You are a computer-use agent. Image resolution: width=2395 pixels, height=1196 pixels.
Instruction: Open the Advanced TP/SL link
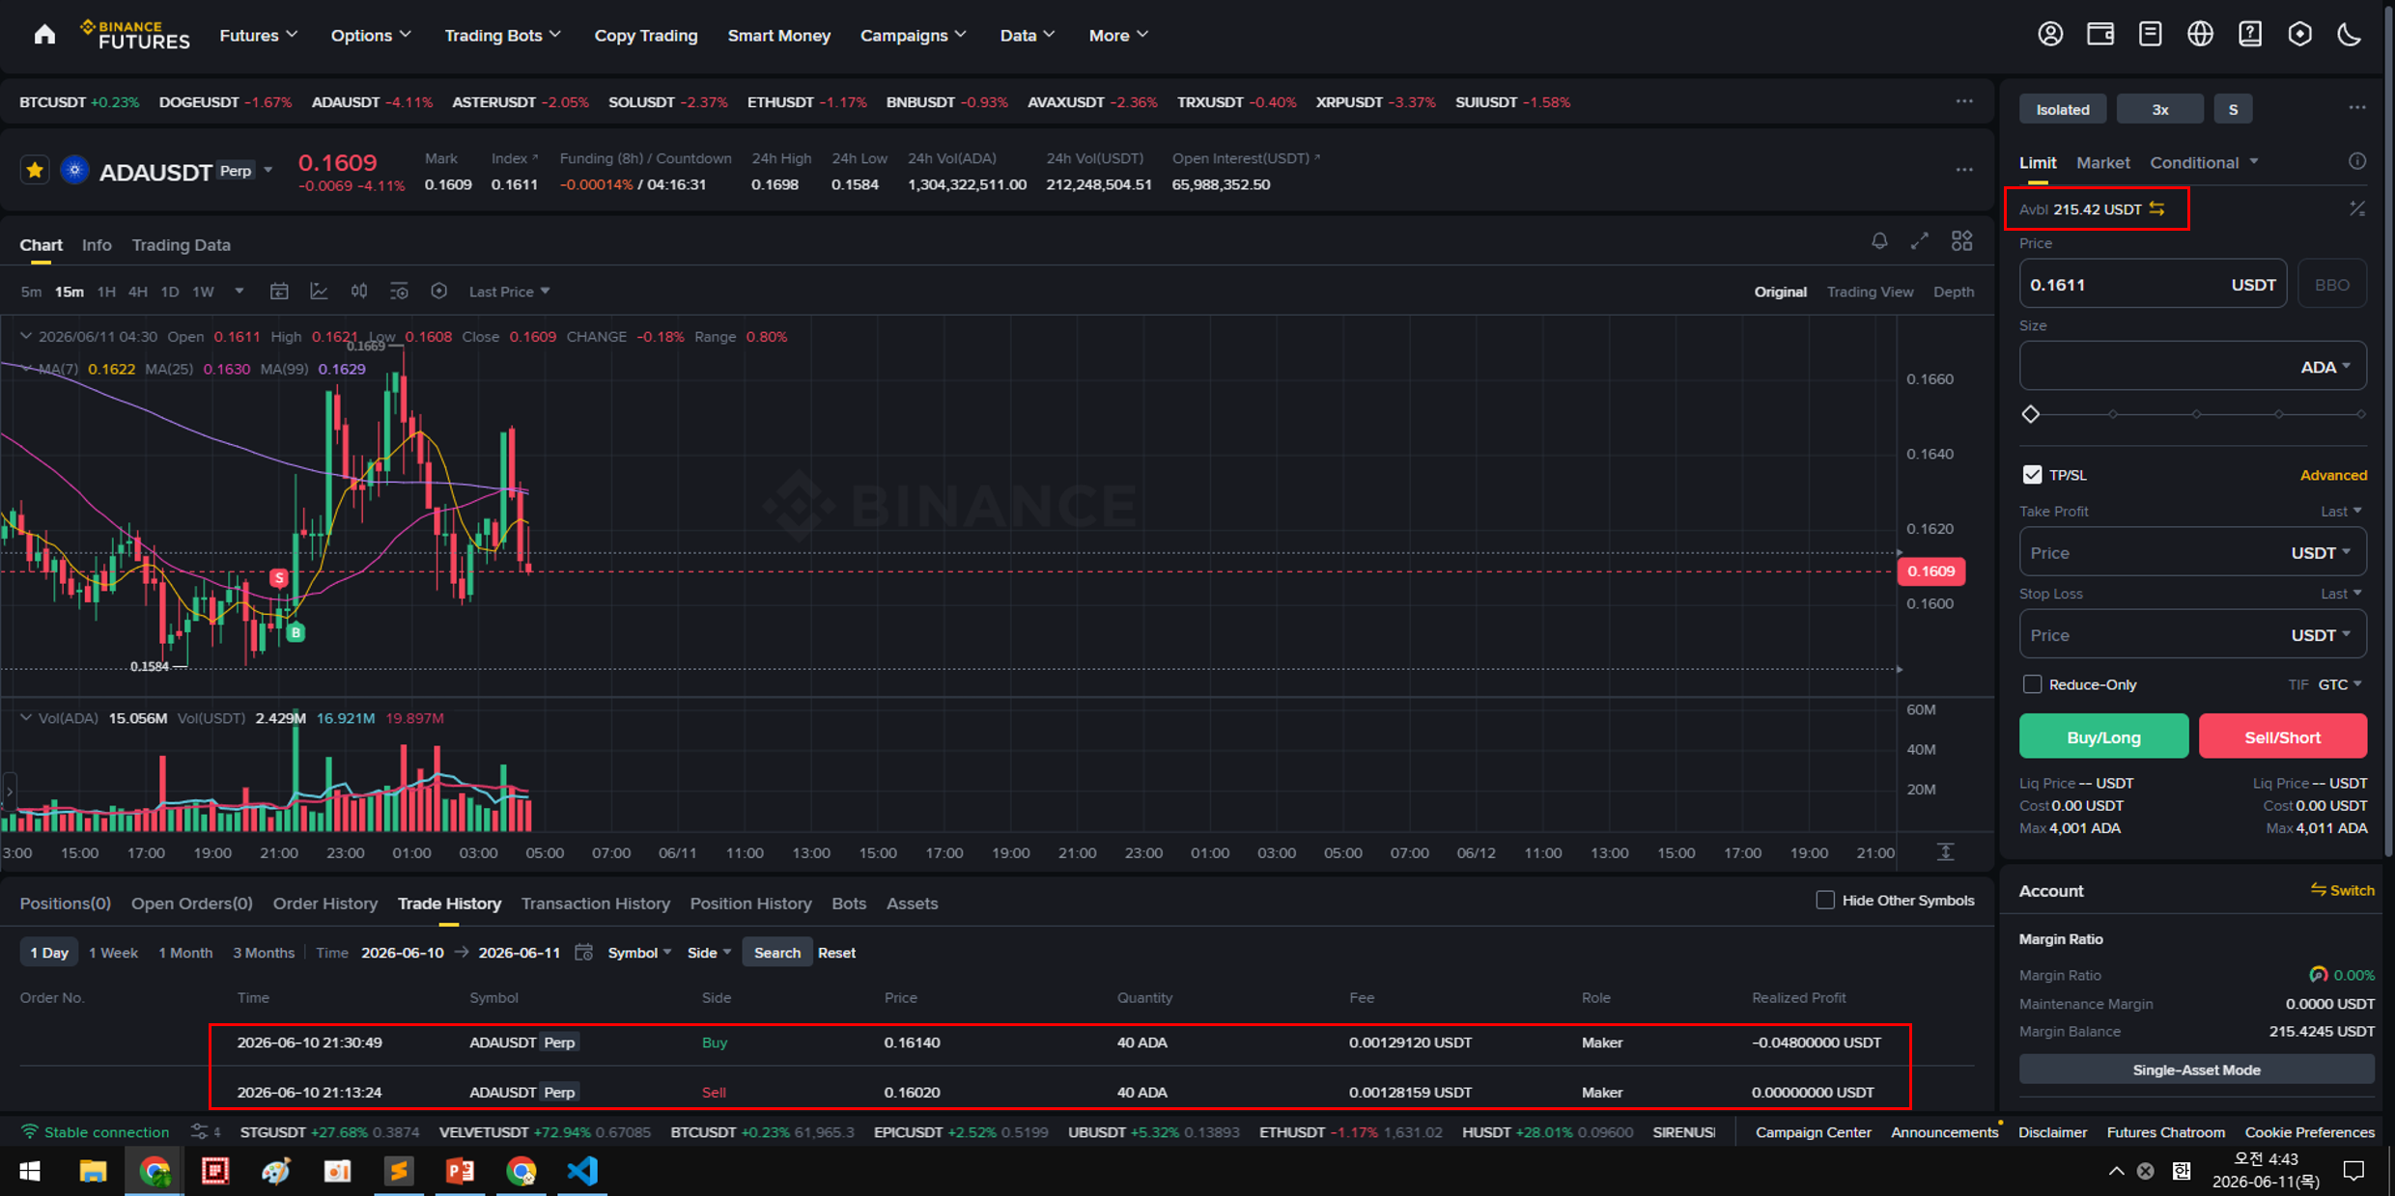click(x=2333, y=475)
